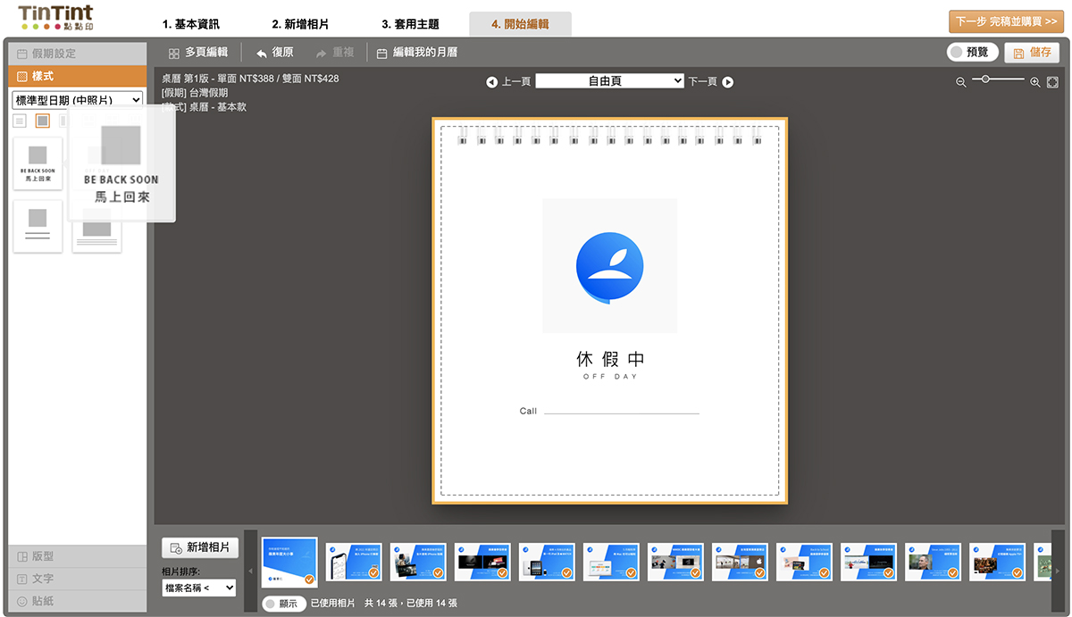Screen dimensions: 1072x617
Task: Go to next page with 下一頁 arrow
Action: (x=728, y=82)
